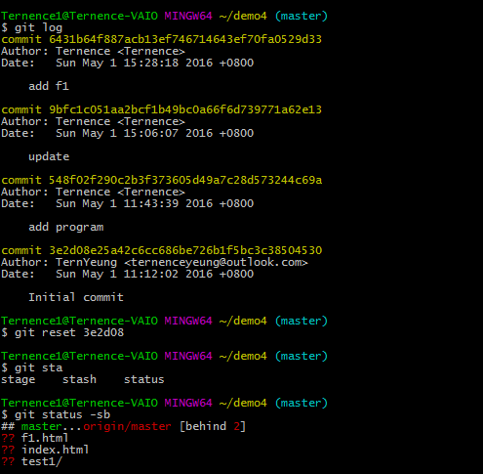
Task: Select commit hash starting with 548f02f290c2
Action: [x=185, y=180]
